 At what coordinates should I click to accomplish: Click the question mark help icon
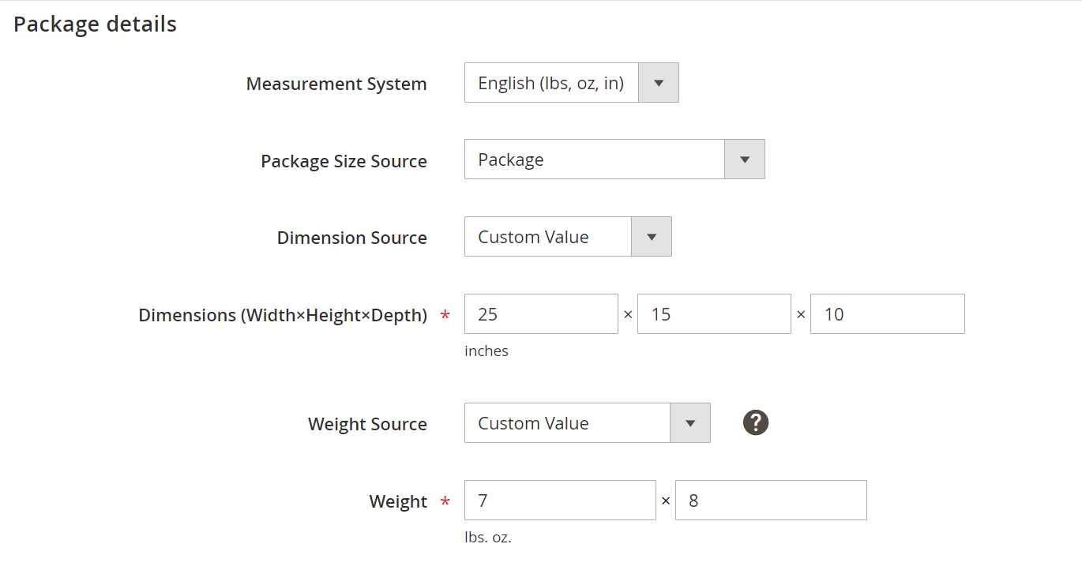[x=755, y=422]
